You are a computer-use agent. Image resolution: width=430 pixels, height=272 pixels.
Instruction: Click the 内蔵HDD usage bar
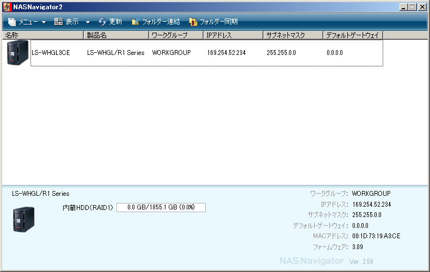click(x=161, y=207)
